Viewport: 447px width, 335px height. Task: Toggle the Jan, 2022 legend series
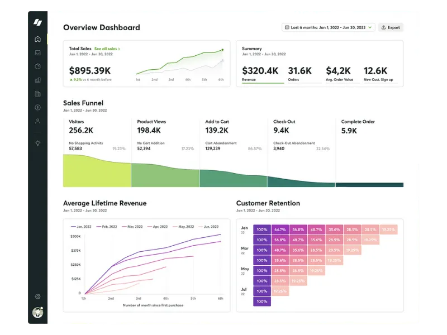click(x=82, y=227)
